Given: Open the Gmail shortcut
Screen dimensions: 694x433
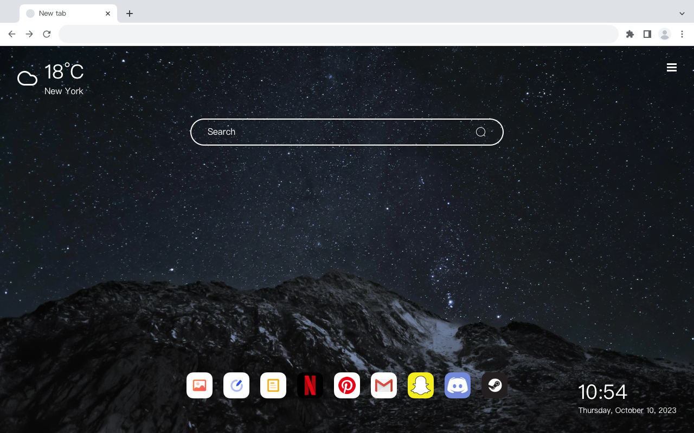Looking at the screenshot, I should click(x=384, y=385).
